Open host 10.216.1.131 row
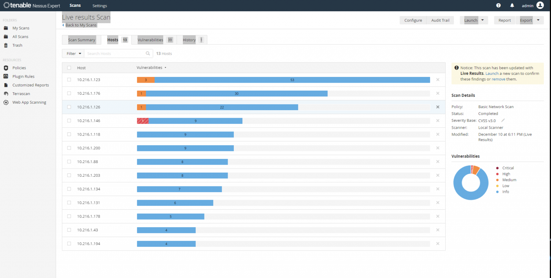Viewport: 551px width, 278px height. tap(253, 203)
